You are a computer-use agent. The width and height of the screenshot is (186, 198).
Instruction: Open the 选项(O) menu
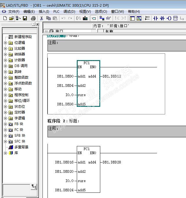(101, 12)
